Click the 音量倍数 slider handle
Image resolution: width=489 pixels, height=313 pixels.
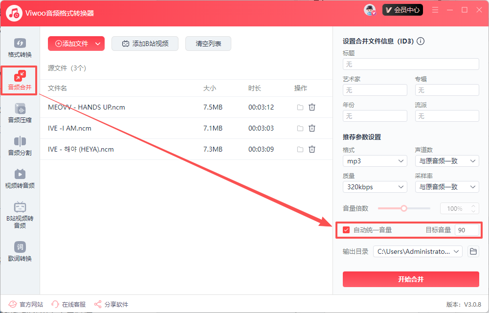404,208
